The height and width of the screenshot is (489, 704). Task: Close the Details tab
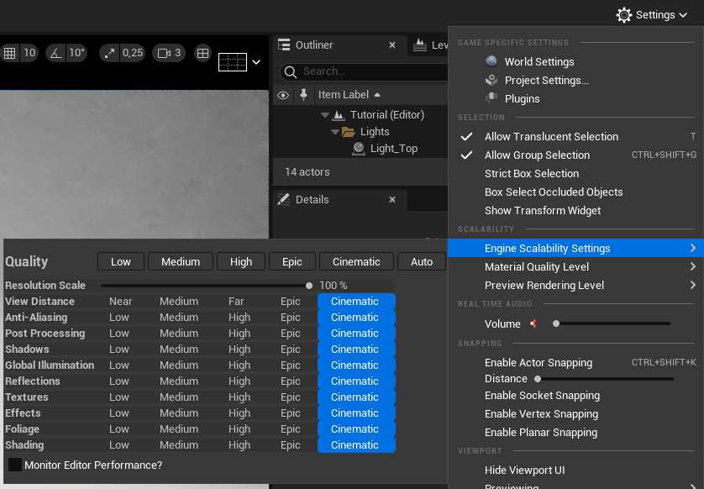pyautogui.click(x=392, y=199)
